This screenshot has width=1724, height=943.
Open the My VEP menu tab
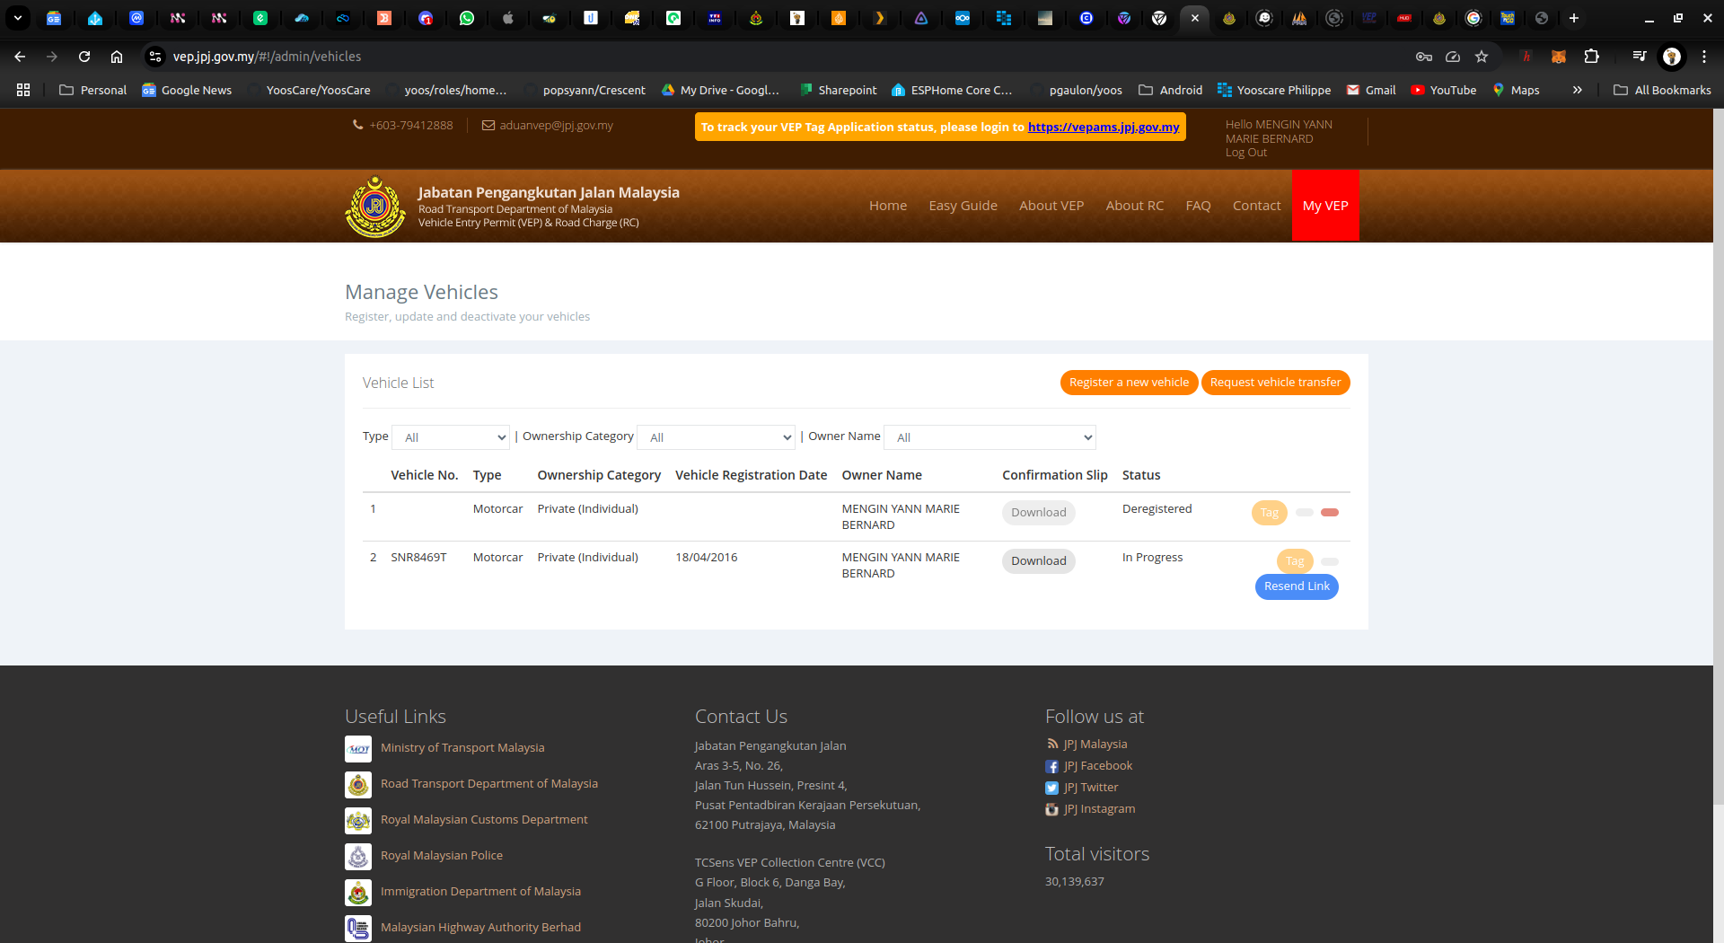click(x=1324, y=206)
